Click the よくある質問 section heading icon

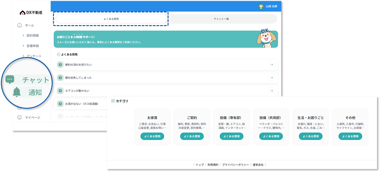click(x=59, y=55)
